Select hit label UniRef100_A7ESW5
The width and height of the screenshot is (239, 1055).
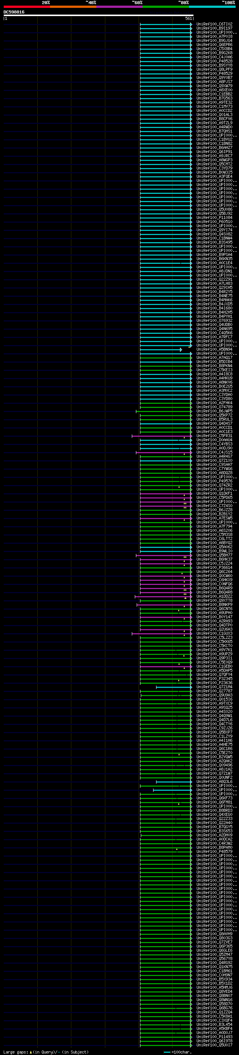pos(214,518)
